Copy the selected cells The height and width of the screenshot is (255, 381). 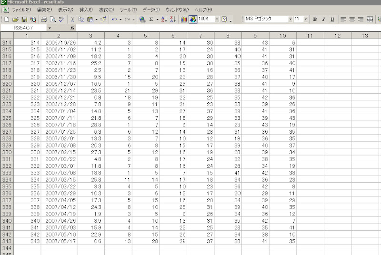click(x=81, y=20)
